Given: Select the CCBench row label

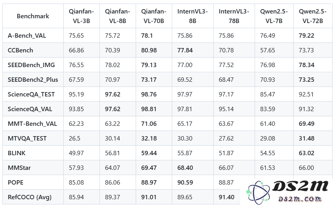Looking at the screenshot, I should [x=21, y=50].
